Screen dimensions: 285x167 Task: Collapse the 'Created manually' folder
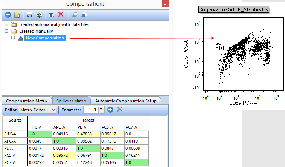pos(6,31)
